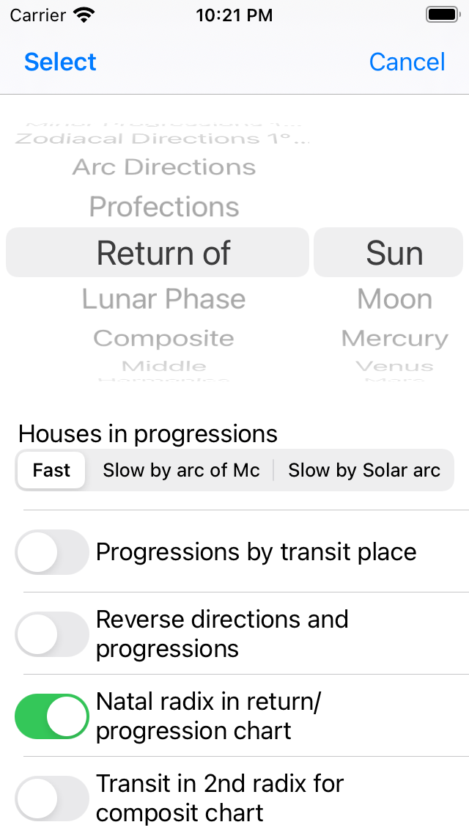Choose 'Profections' in chart type picker
Viewport: 469px width, 833px height.
click(x=164, y=207)
